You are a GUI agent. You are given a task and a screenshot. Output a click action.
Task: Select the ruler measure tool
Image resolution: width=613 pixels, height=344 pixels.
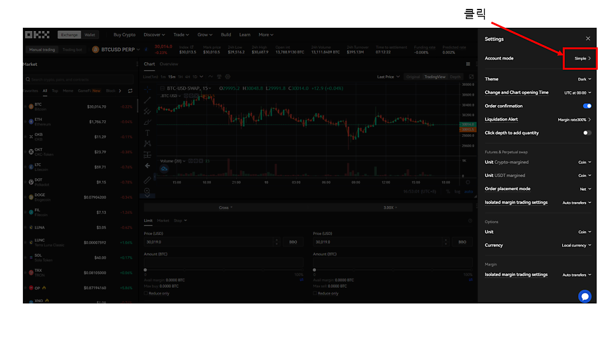(147, 180)
